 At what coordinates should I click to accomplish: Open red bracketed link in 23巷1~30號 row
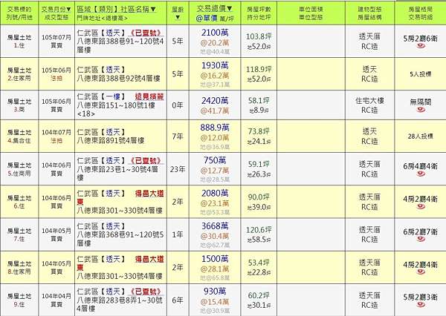(146, 161)
